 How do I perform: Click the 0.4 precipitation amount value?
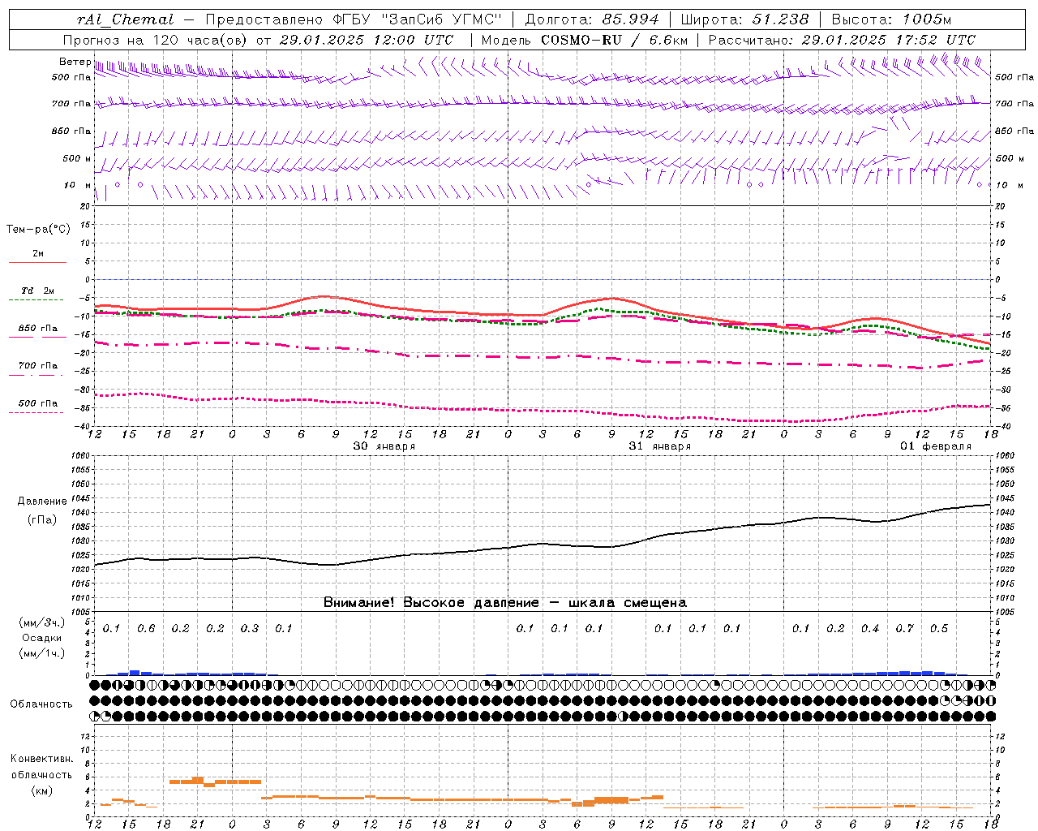click(870, 629)
